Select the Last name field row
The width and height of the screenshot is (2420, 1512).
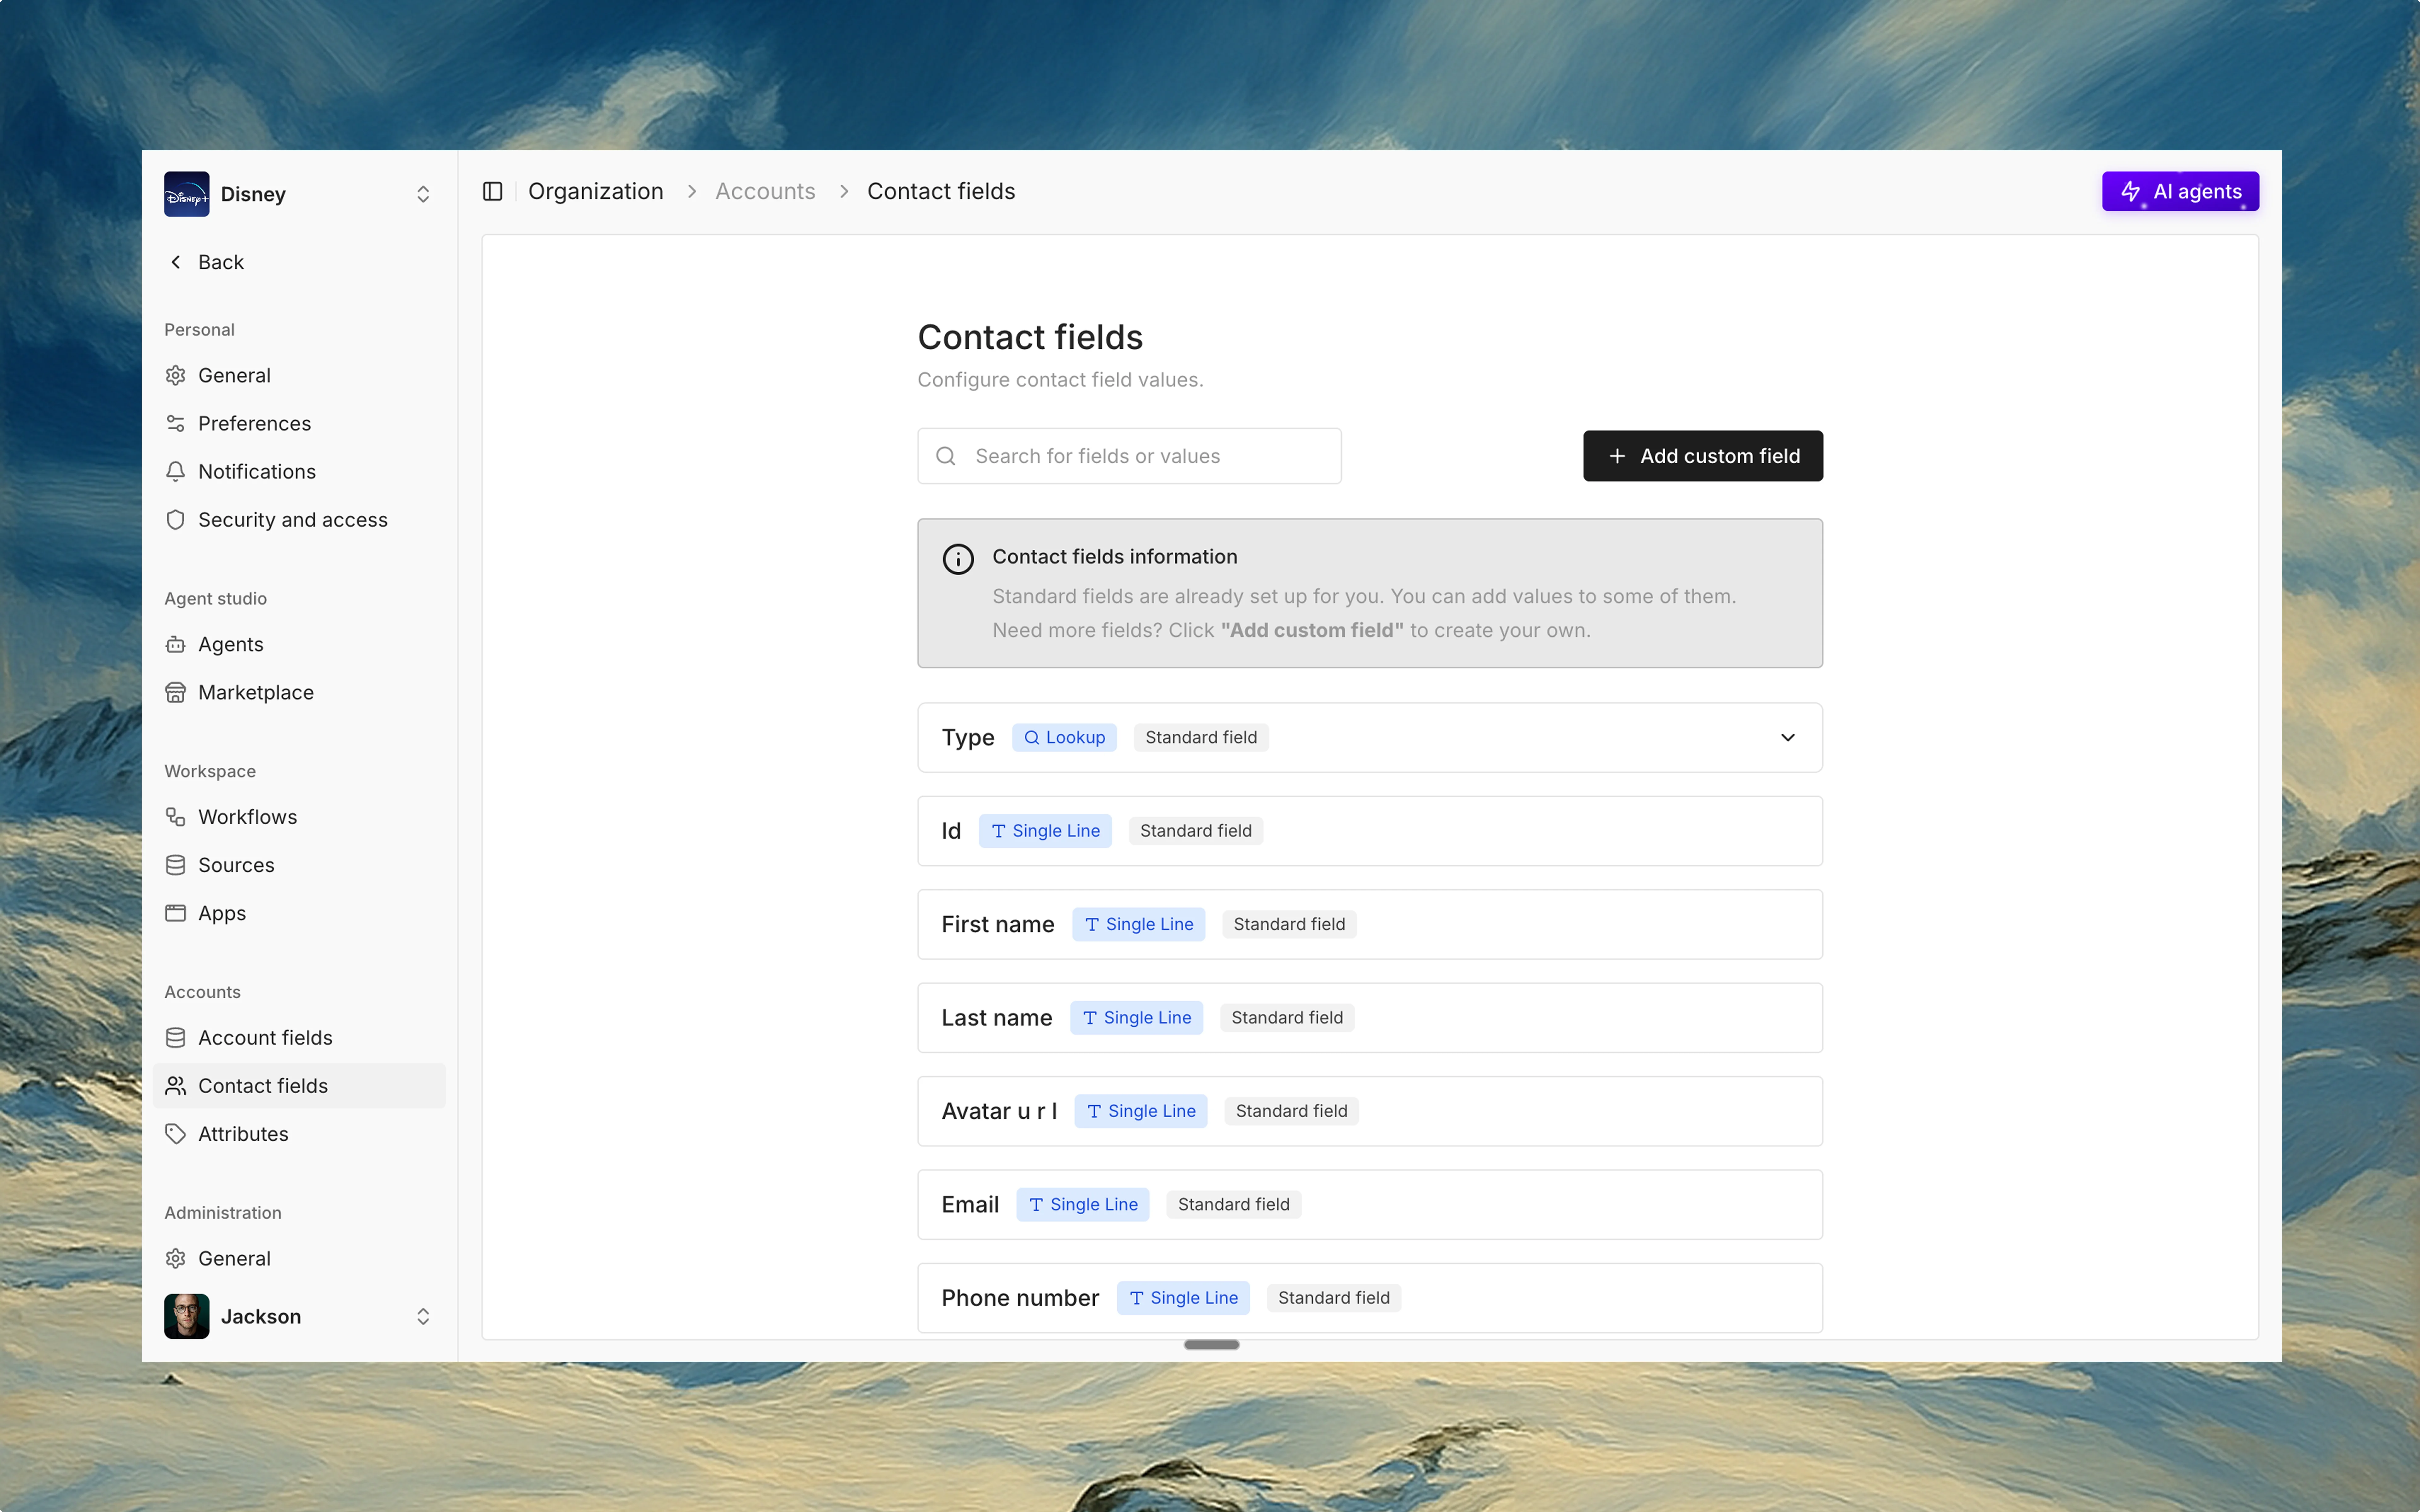point(1370,1018)
